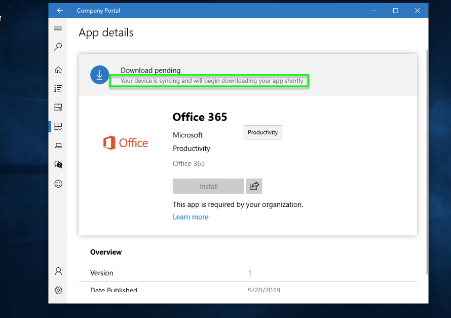The width and height of the screenshot is (451, 318).
Task: Open App categories icon in sidebar
Action: pos(58,108)
